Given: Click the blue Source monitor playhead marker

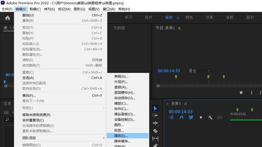Looking at the screenshot, I should 5,82.
